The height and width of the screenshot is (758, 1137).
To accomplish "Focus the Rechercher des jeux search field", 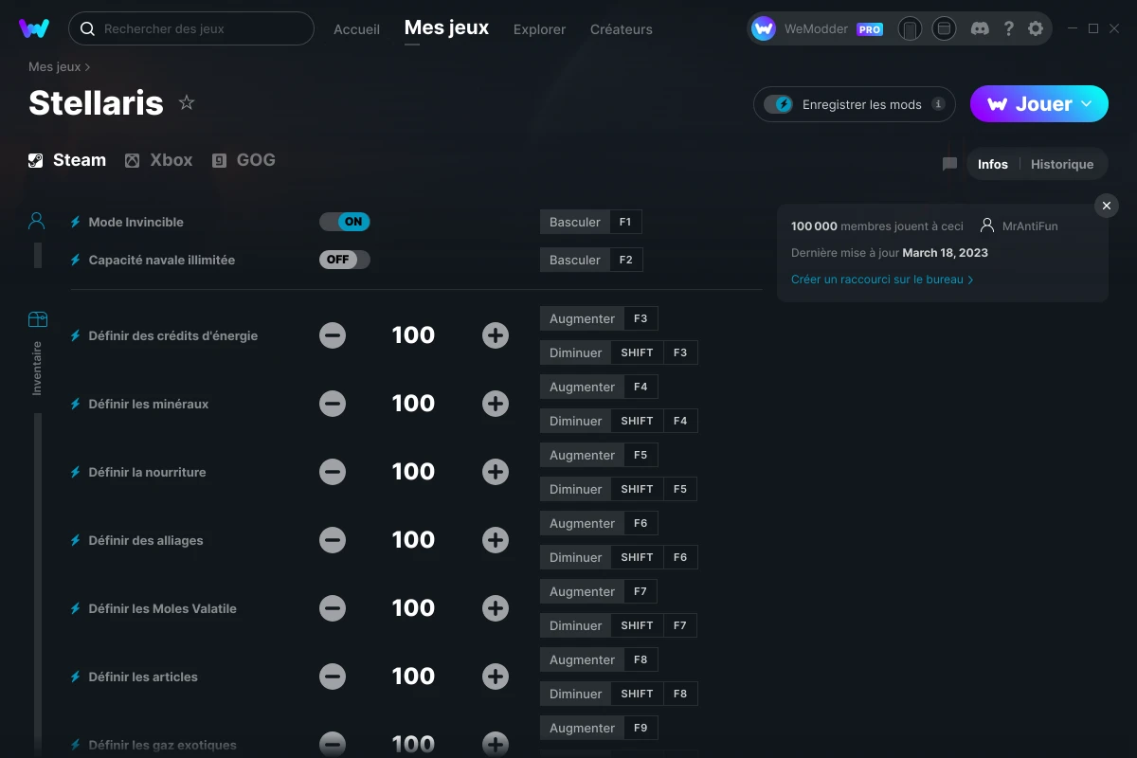I will pyautogui.click(x=191, y=28).
